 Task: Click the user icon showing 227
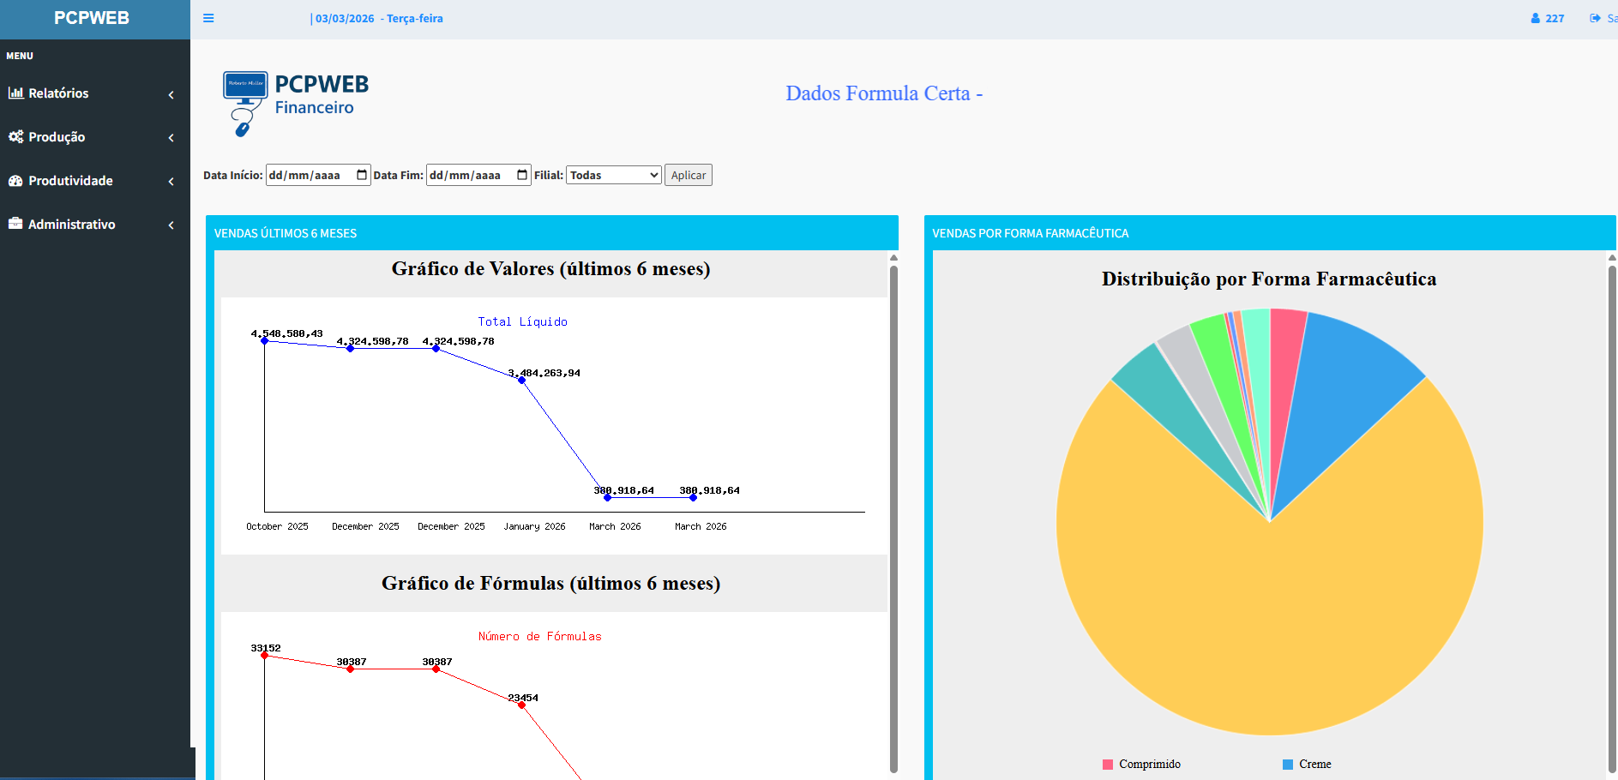click(1534, 18)
